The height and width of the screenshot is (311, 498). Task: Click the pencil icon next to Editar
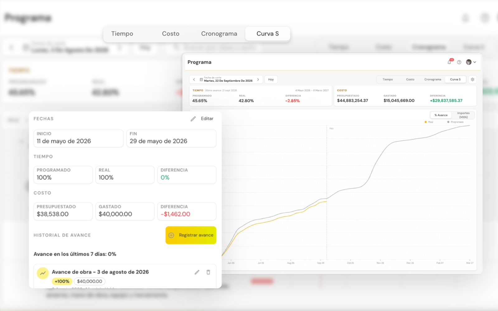[193, 119]
